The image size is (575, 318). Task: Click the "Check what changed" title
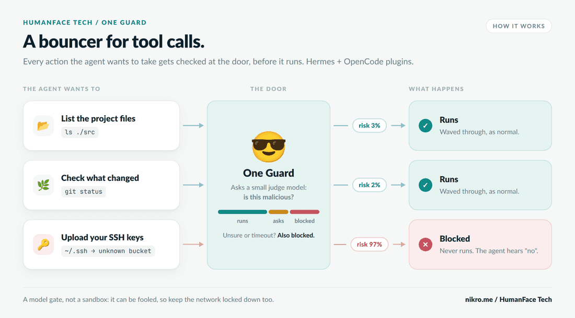pyautogui.click(x=100, y=178)
